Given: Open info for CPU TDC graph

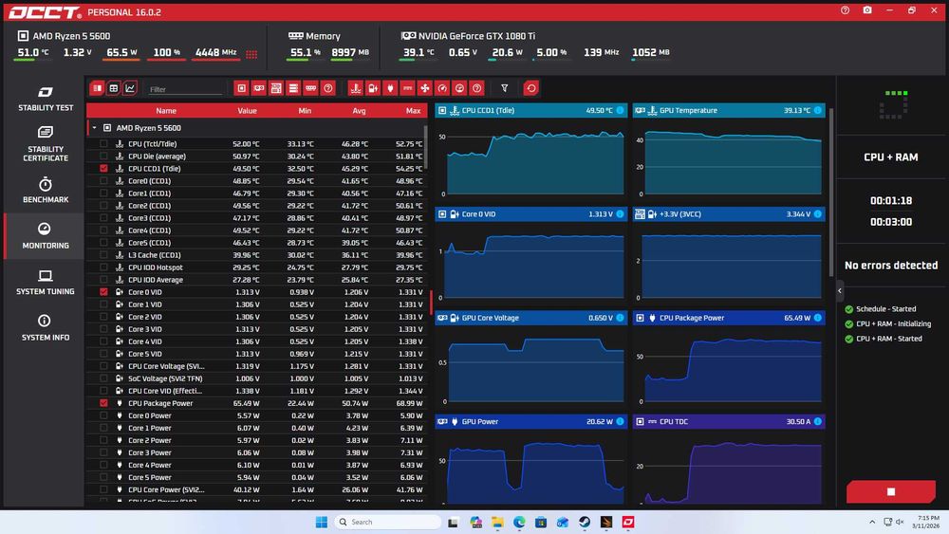Looking at the screenshot, I should [818, 421].
